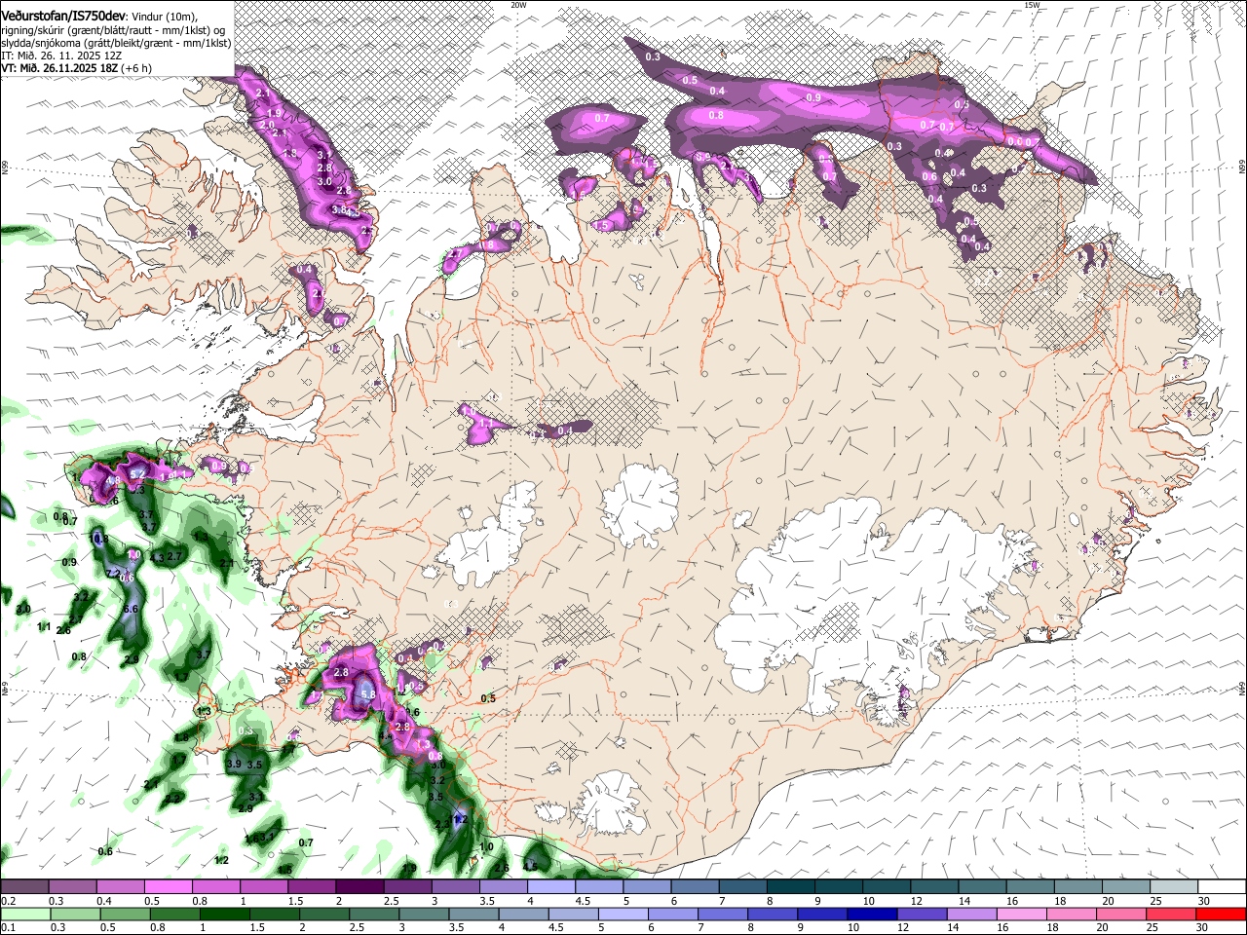Click the 3.9 value in the dark green rain cell
The width and height of the screenshot is (1247, 935).
234,765
